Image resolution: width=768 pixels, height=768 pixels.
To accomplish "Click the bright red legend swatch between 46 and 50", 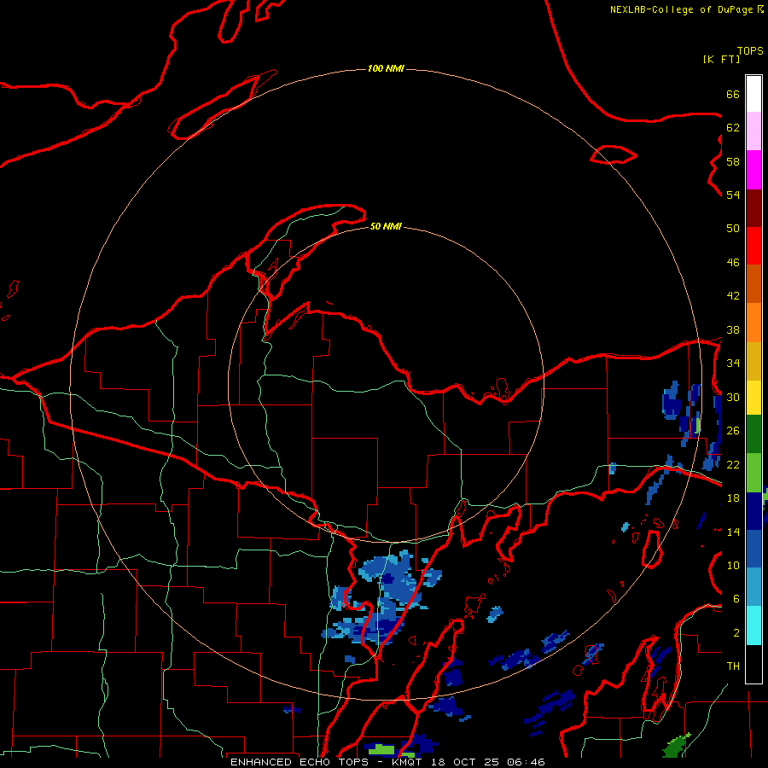I will pyautogui.click(x=753, y=246).
